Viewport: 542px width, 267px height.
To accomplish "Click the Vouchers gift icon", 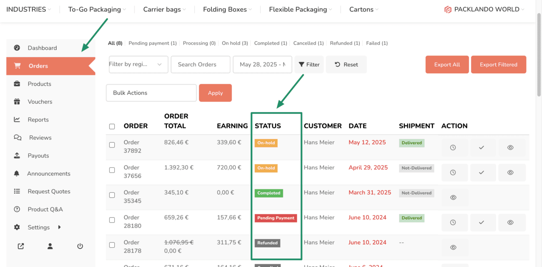I will 17,102.
